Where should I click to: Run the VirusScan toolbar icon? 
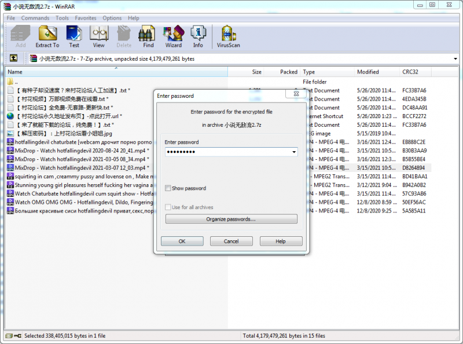(x=229, y=36)
